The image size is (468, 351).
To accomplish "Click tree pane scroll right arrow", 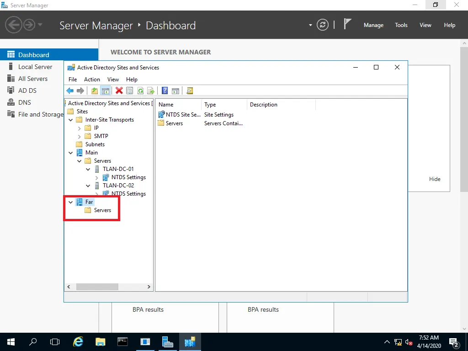I will point(149,287).
